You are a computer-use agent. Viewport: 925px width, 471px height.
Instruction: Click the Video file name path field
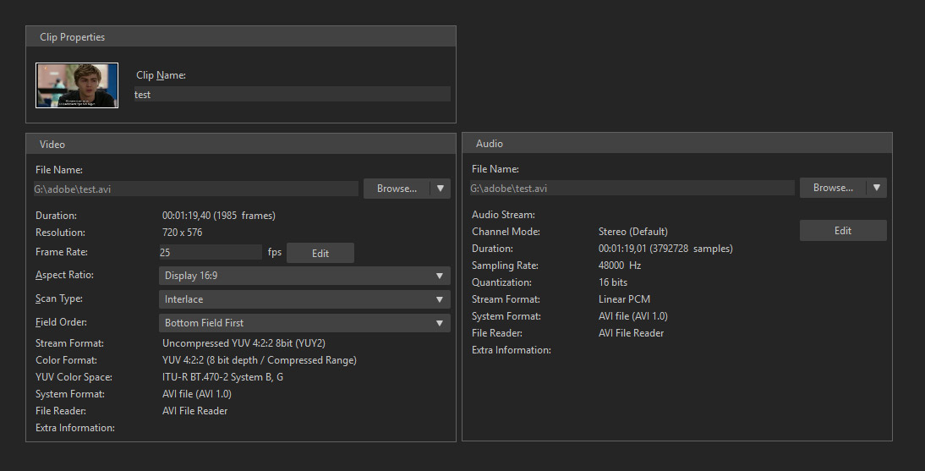(194, 189)
